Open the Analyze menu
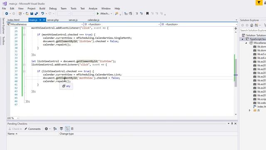This screenshot has height=150, width=266. click(x=93, y=8)
